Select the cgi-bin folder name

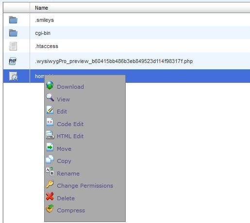pos(43,33)
